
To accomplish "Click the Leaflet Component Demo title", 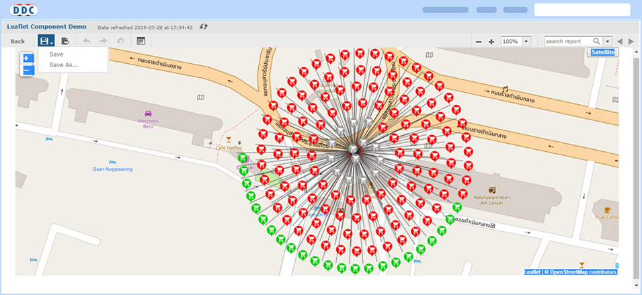I will (46, 27).
